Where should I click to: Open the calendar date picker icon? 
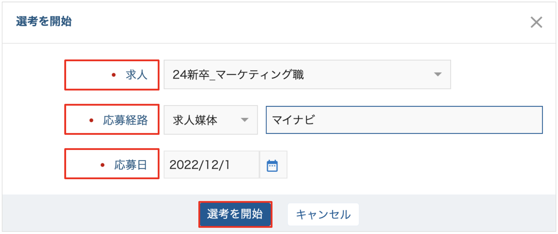click(272, 165)
